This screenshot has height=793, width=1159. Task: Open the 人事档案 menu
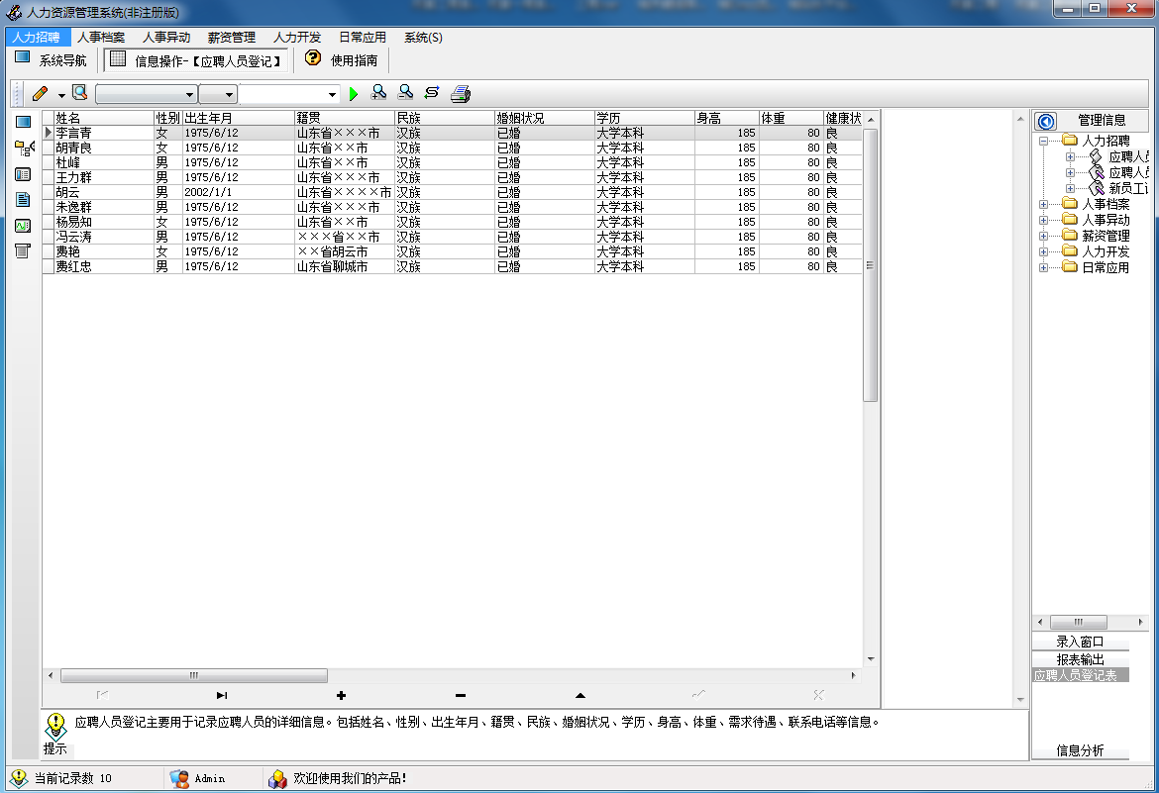[101, 37]
